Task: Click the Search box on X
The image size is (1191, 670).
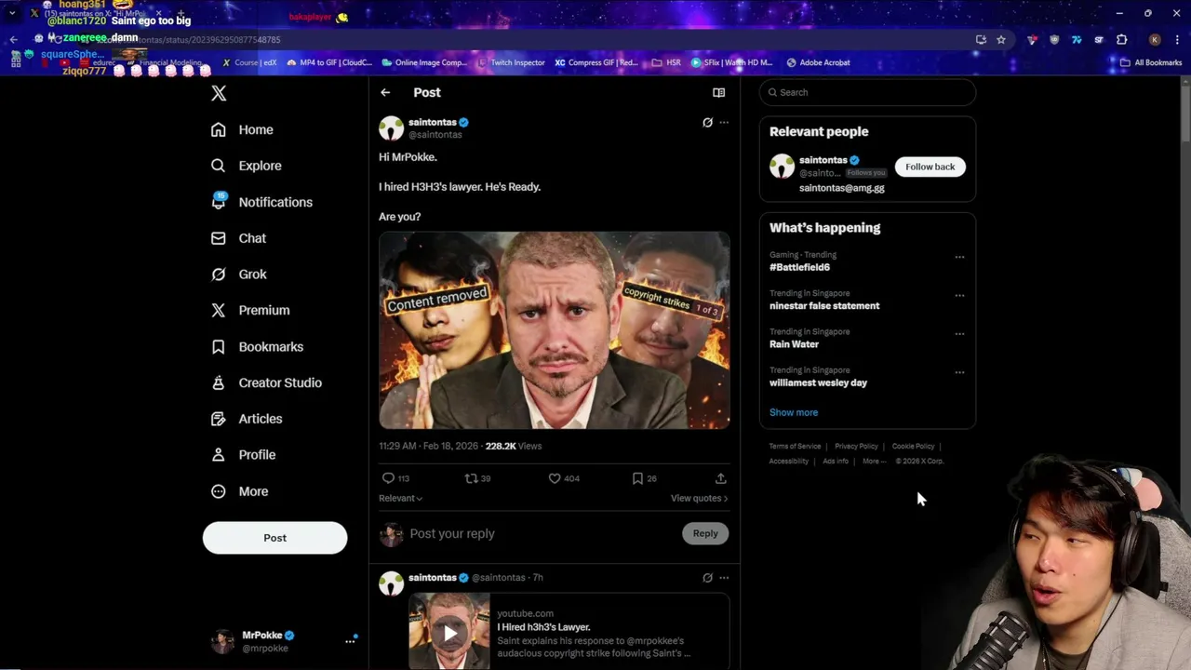Action: point(867,92)
